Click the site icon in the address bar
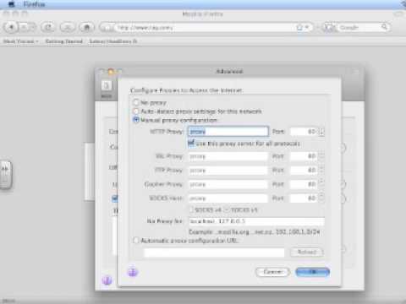 point(107,28)
